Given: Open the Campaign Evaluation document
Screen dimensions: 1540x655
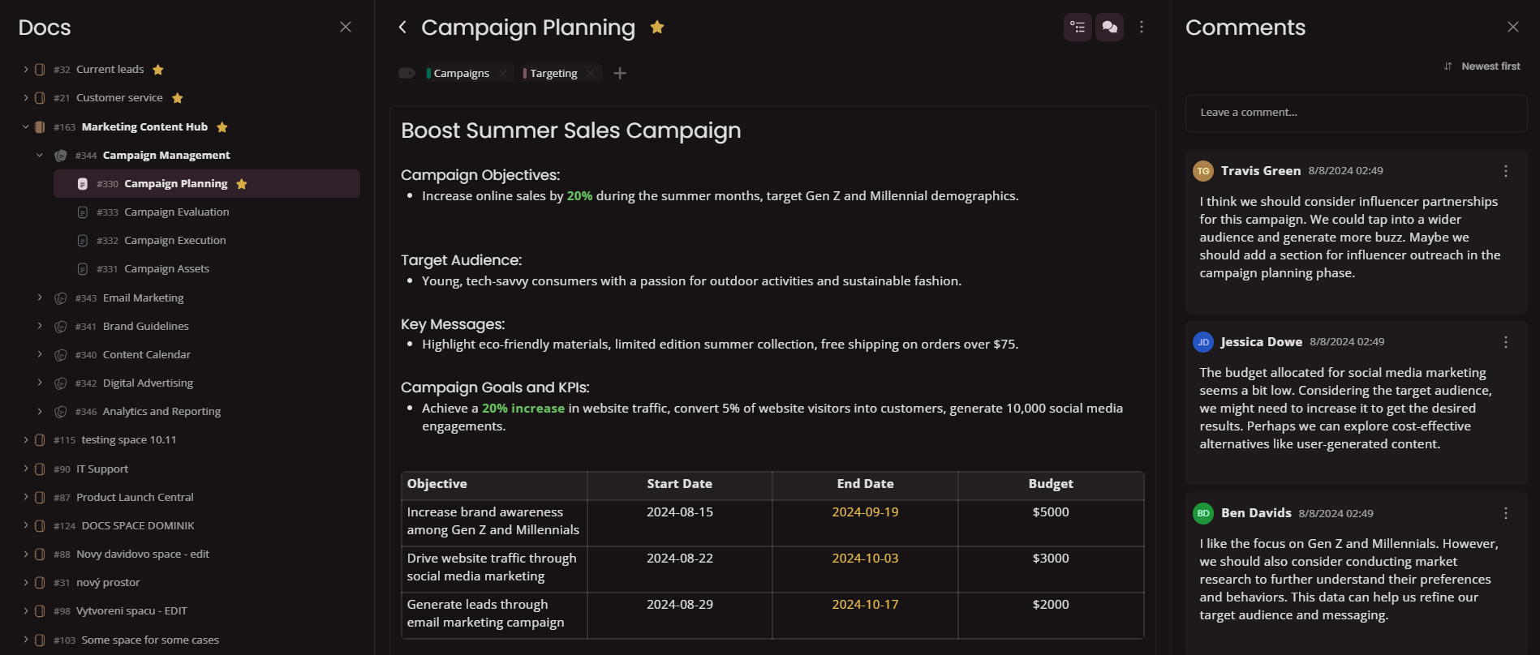Looking at the screenshot, I should [x=176, y=212].
